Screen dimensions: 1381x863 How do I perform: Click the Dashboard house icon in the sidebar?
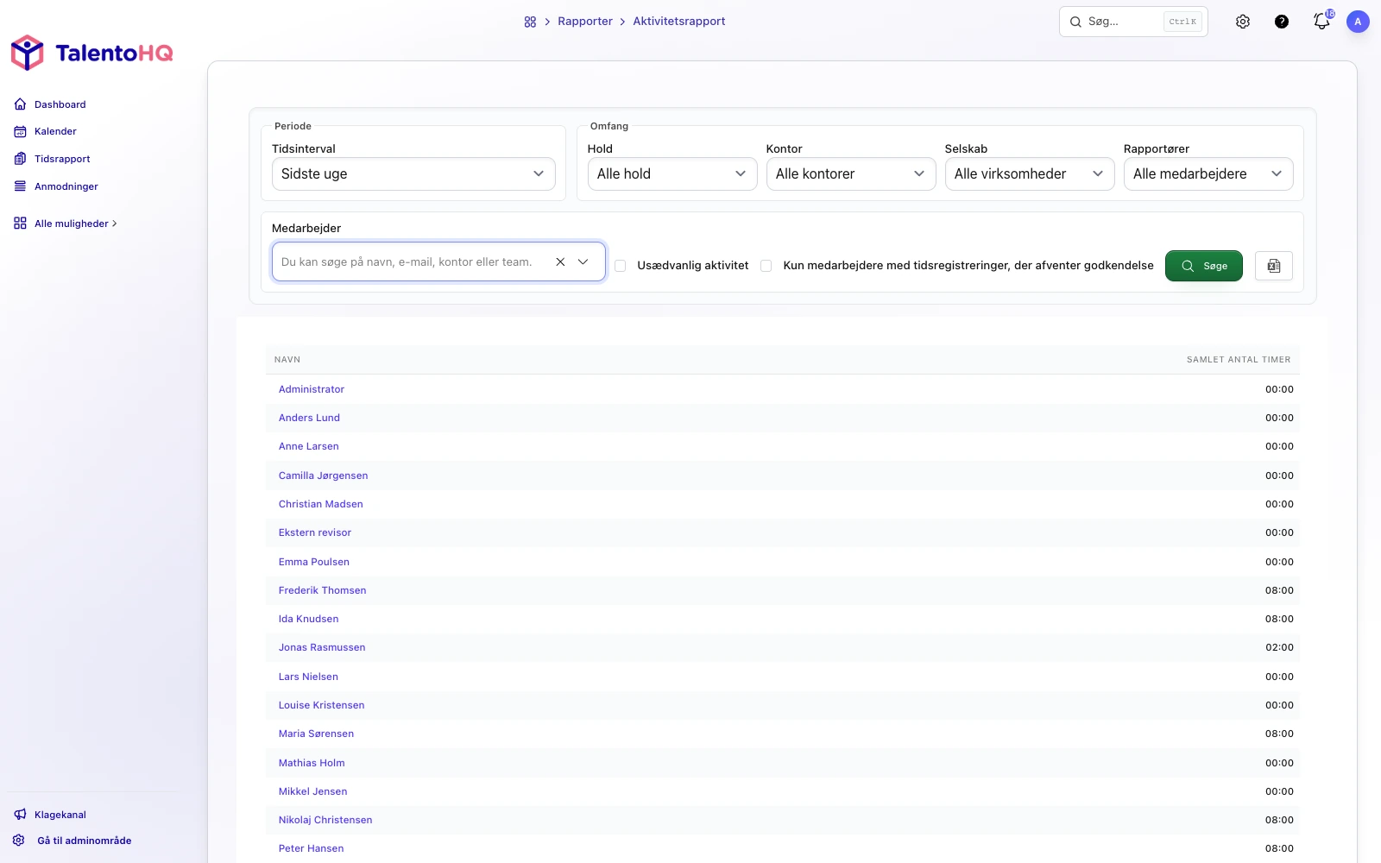[20, 104]
